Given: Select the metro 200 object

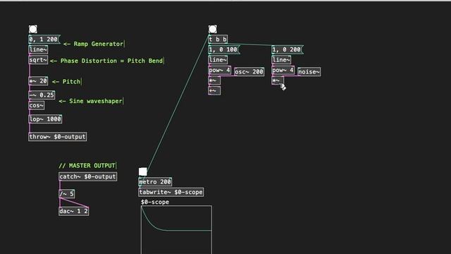Looking at the screenshot, I should [155, 182].
